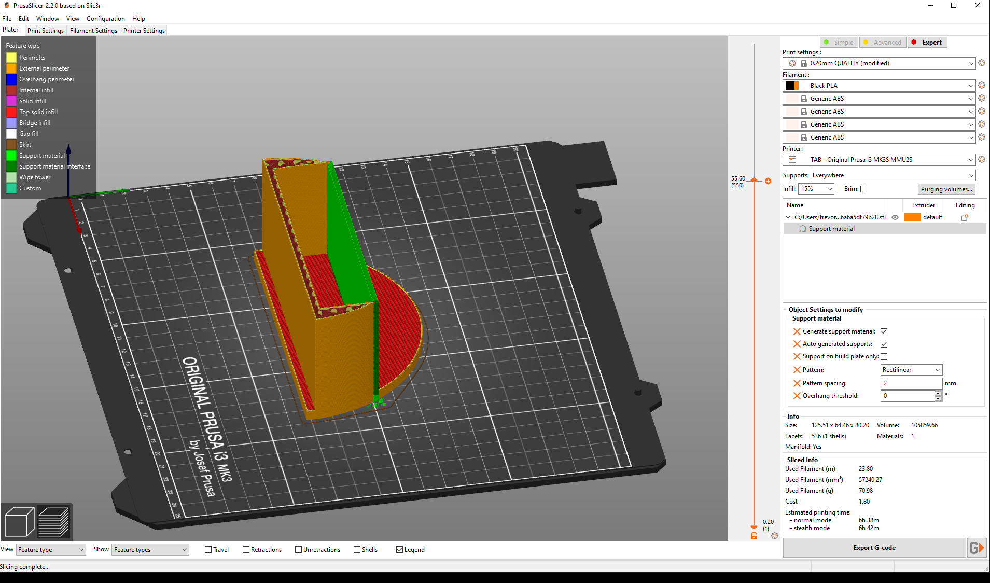The image size is (990, 583).
Task: Select the Support material tree item
Action: (885, 229)
